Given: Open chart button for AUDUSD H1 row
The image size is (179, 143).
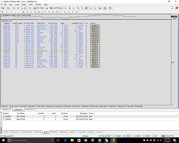Looking at the screenshot, I should point(95,45).
